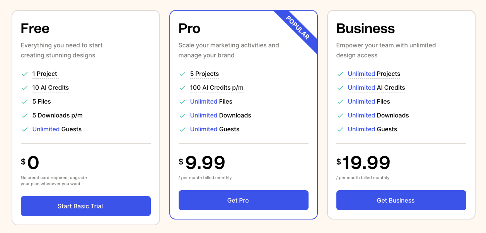
Task: Click checkmark icon beside 1 Project
Action: pos(25,74)
